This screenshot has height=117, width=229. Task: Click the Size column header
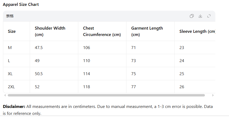12,31
